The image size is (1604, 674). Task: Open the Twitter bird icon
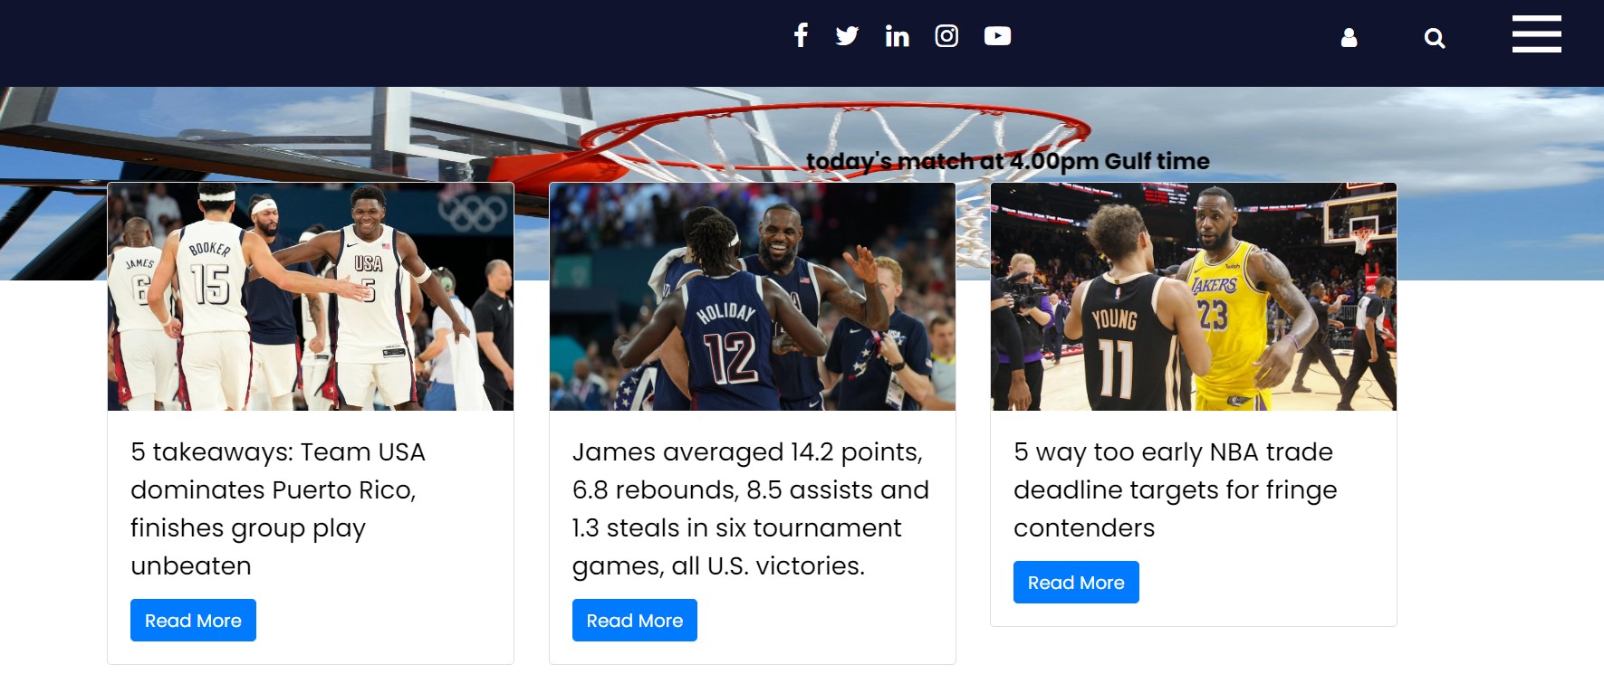point(847,35)
